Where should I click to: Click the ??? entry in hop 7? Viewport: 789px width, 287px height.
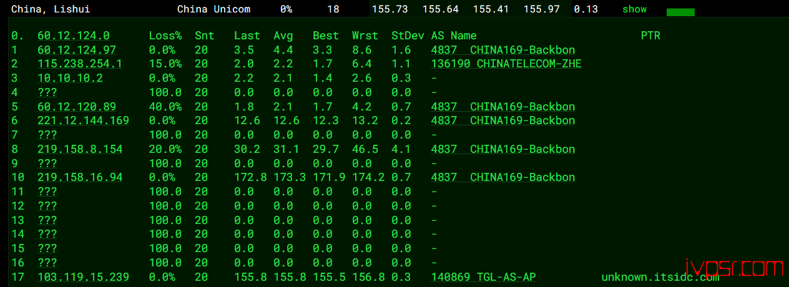[x=47, y=135]
